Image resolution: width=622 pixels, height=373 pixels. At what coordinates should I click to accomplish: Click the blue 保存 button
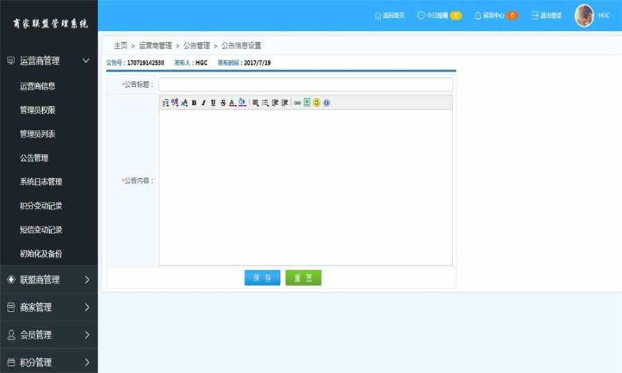(262, 278)
